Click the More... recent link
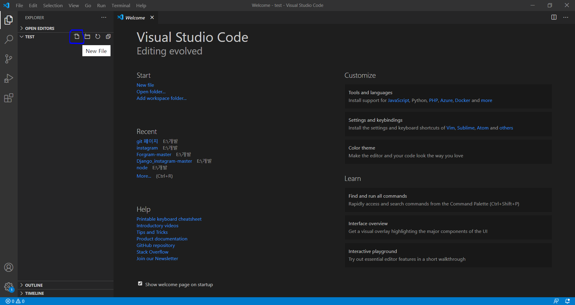The image size is (575, 305). click(x=144, y=176)
